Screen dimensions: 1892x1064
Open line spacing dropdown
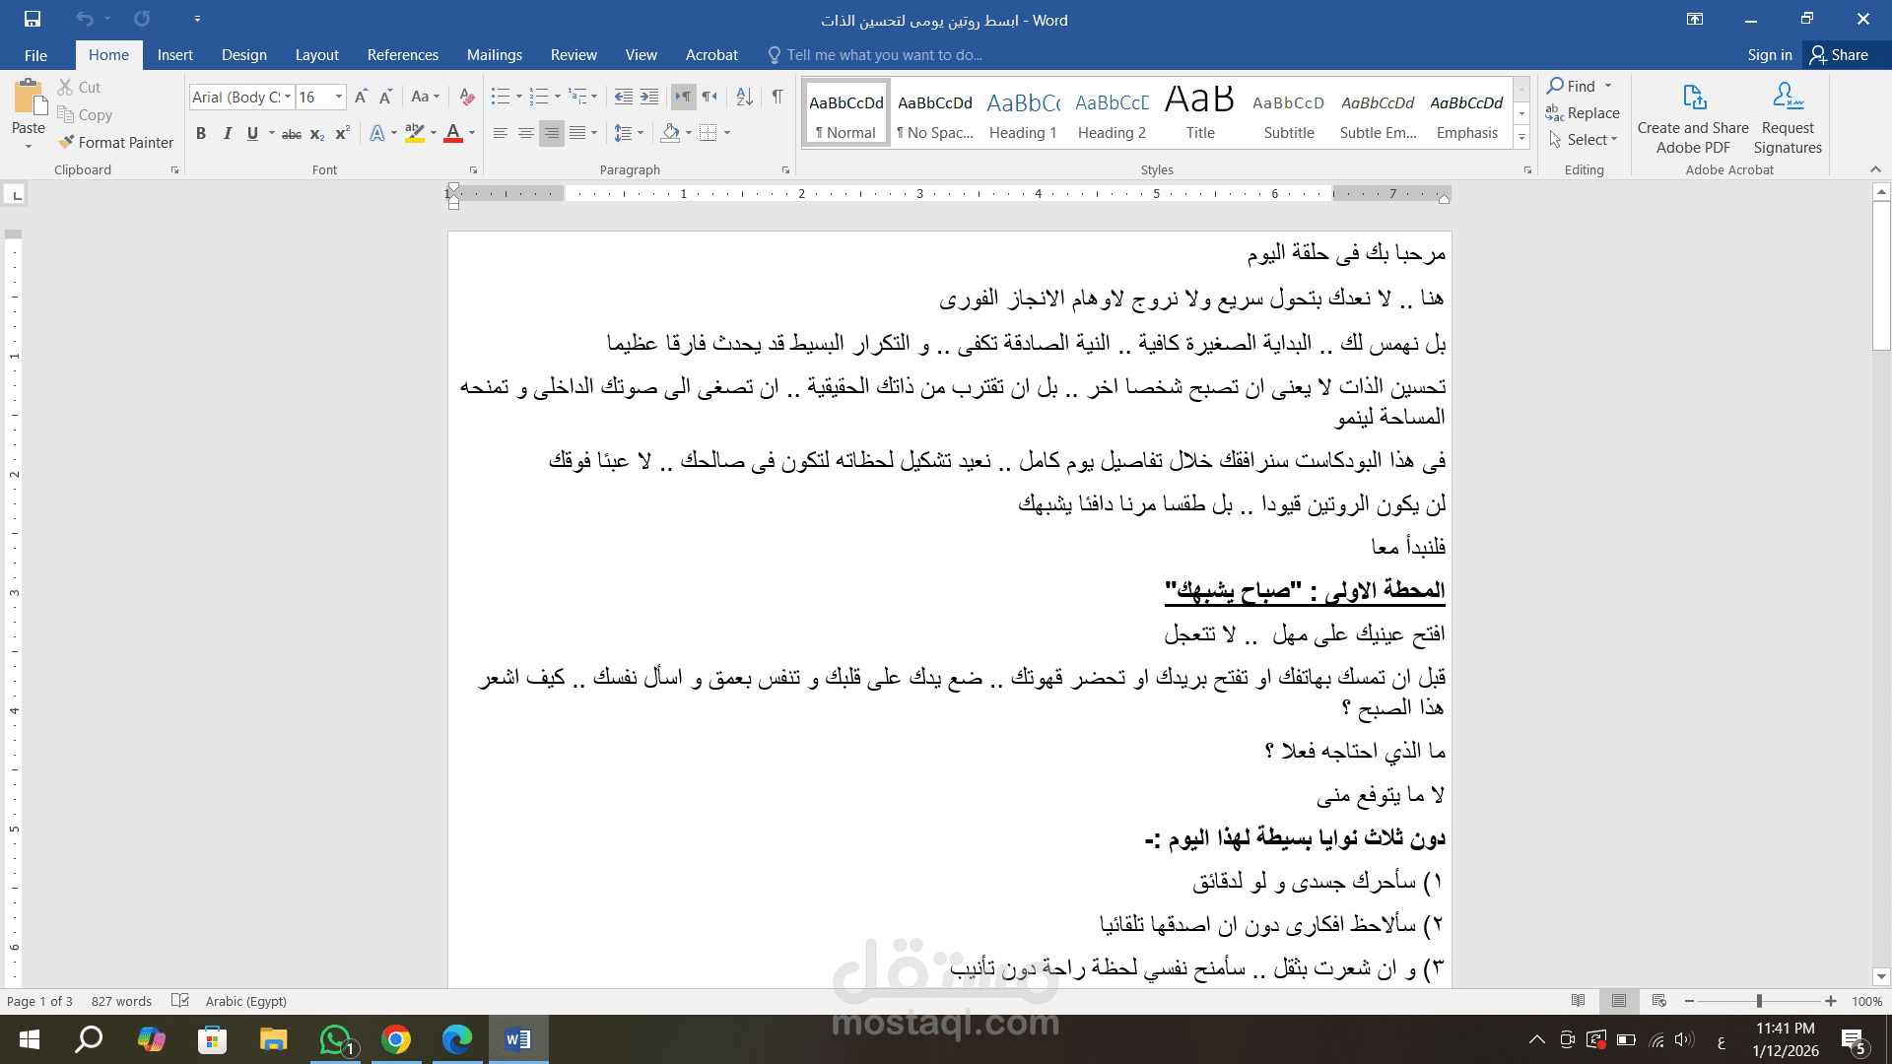pyautogui.click(x=629, y=133)
